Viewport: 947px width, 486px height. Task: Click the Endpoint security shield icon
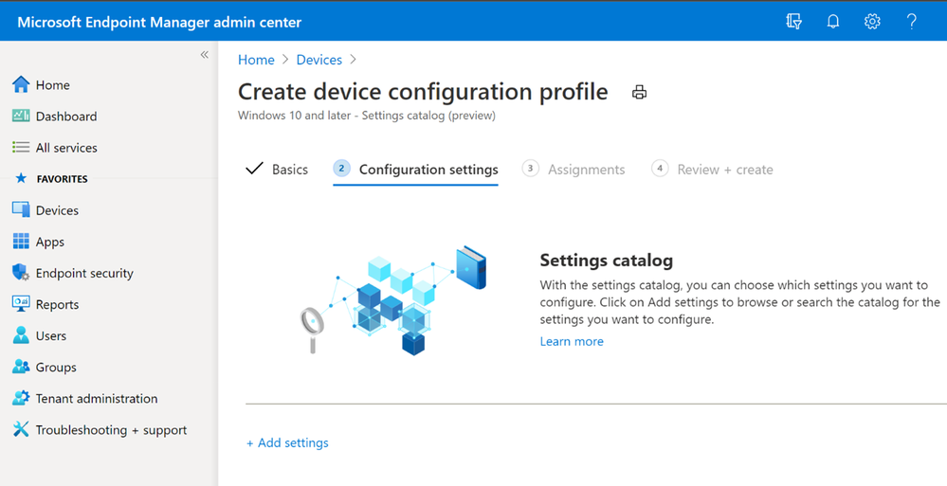(x=21, y=273)
